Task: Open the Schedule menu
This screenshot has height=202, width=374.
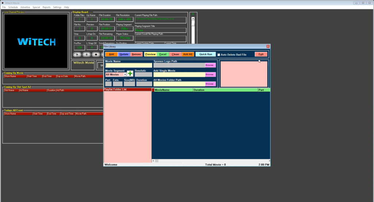Action: point(13,7)
